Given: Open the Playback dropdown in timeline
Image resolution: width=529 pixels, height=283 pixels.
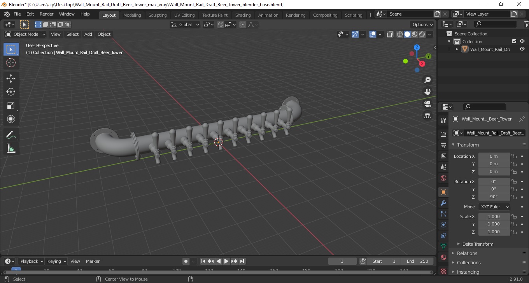Looking at the screenshot, I should (x=32, y=261).
